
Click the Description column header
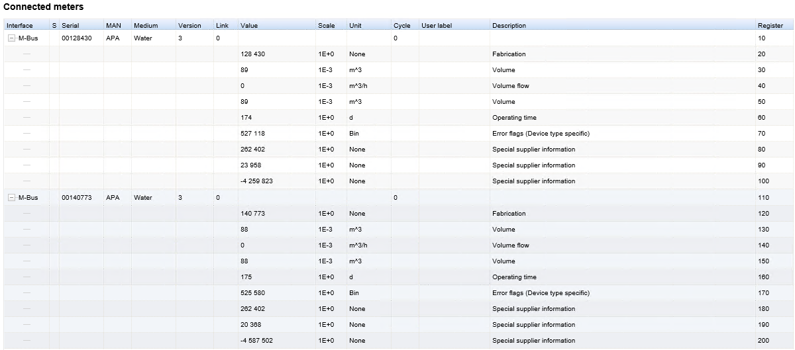pyautogui.click(x=509, y=26)
